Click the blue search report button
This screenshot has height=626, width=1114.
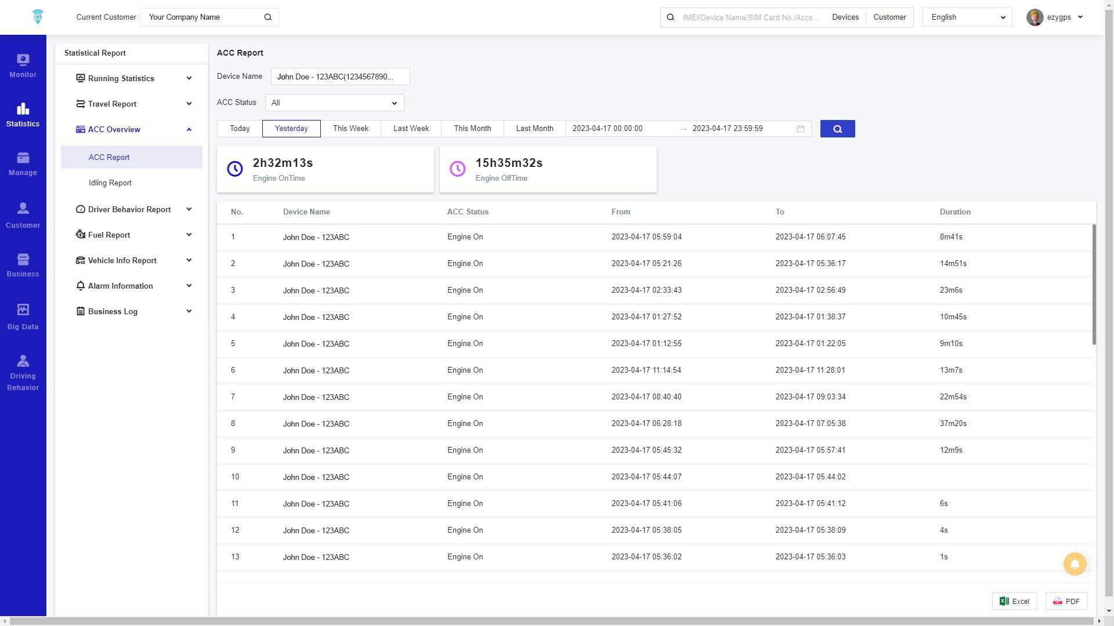point(837,129)
